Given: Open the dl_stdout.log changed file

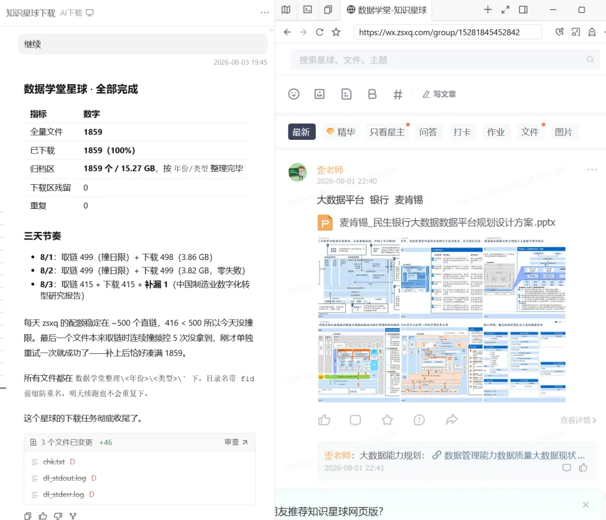Looking at the screenshot, I should pos(65,478).
